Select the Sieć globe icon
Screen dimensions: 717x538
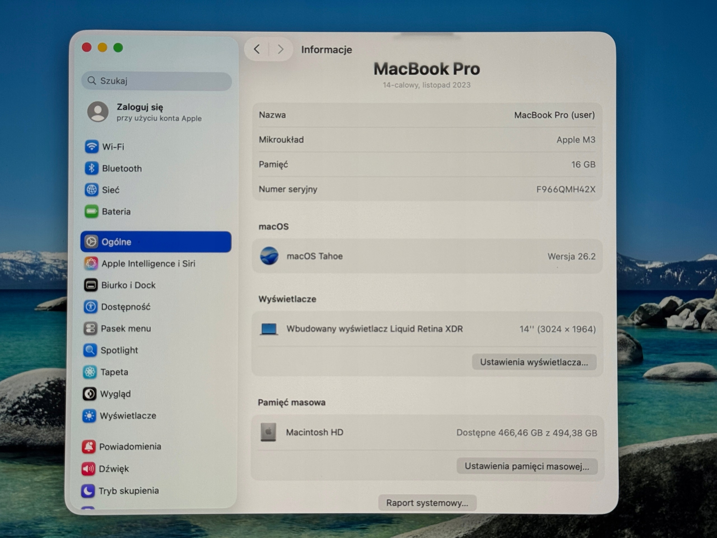click(91, 190)
